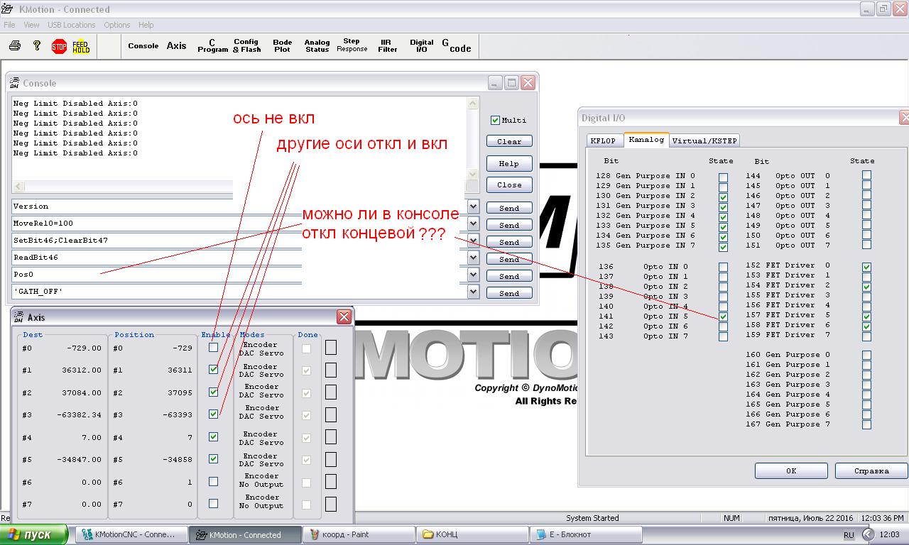Hit the red STOP icon

click(x=60, y=47)
